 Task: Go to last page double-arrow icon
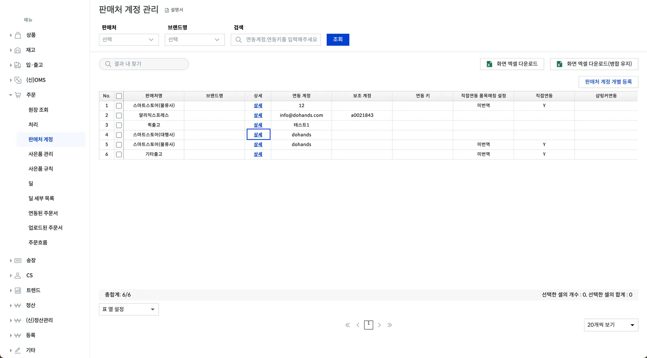[x=390, y=325]
